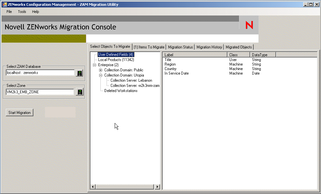Click the Select Zone text field

click(40, 92)
